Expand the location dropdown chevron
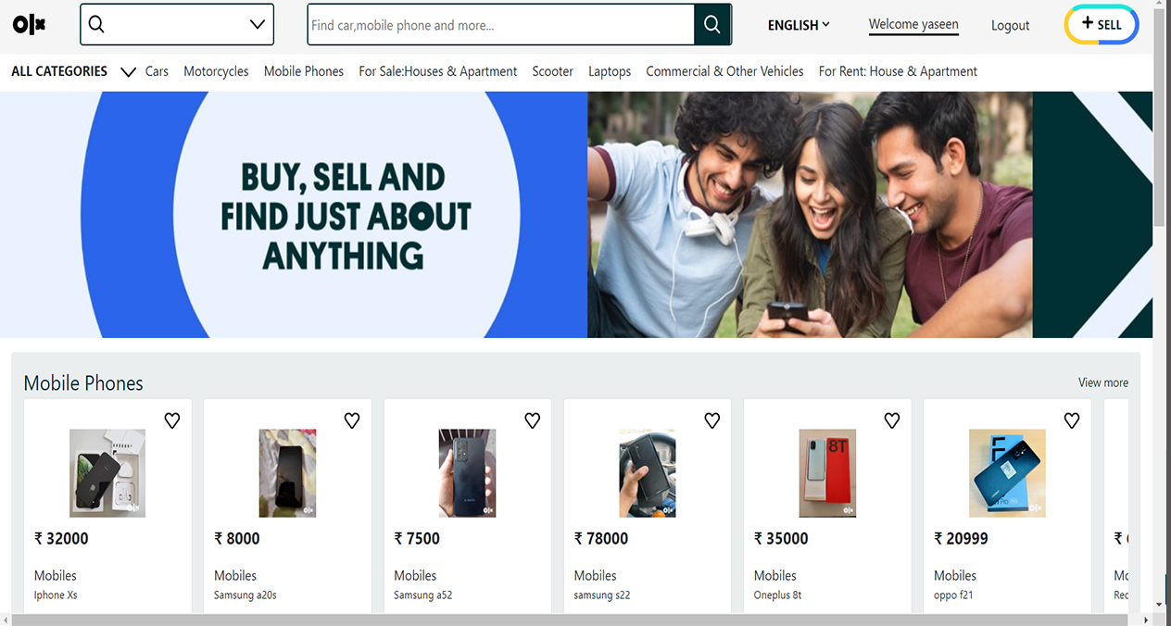The image size is (1171, 626). click(x=258, y=25)
